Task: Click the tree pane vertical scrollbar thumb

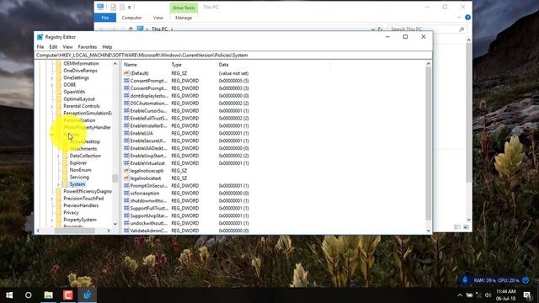Action: coord(115,178)
